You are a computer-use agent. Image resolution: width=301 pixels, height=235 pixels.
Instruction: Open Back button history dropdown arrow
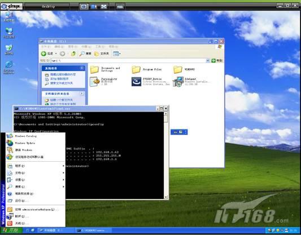56,54
